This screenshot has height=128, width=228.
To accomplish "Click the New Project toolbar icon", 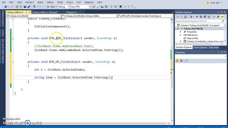I will pyautogui.click(x=17, y=7).
